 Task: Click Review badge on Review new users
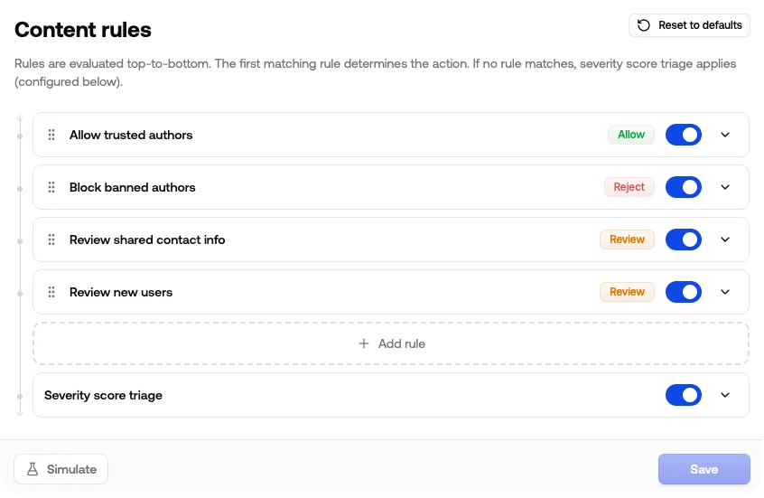tap(627, 292)
